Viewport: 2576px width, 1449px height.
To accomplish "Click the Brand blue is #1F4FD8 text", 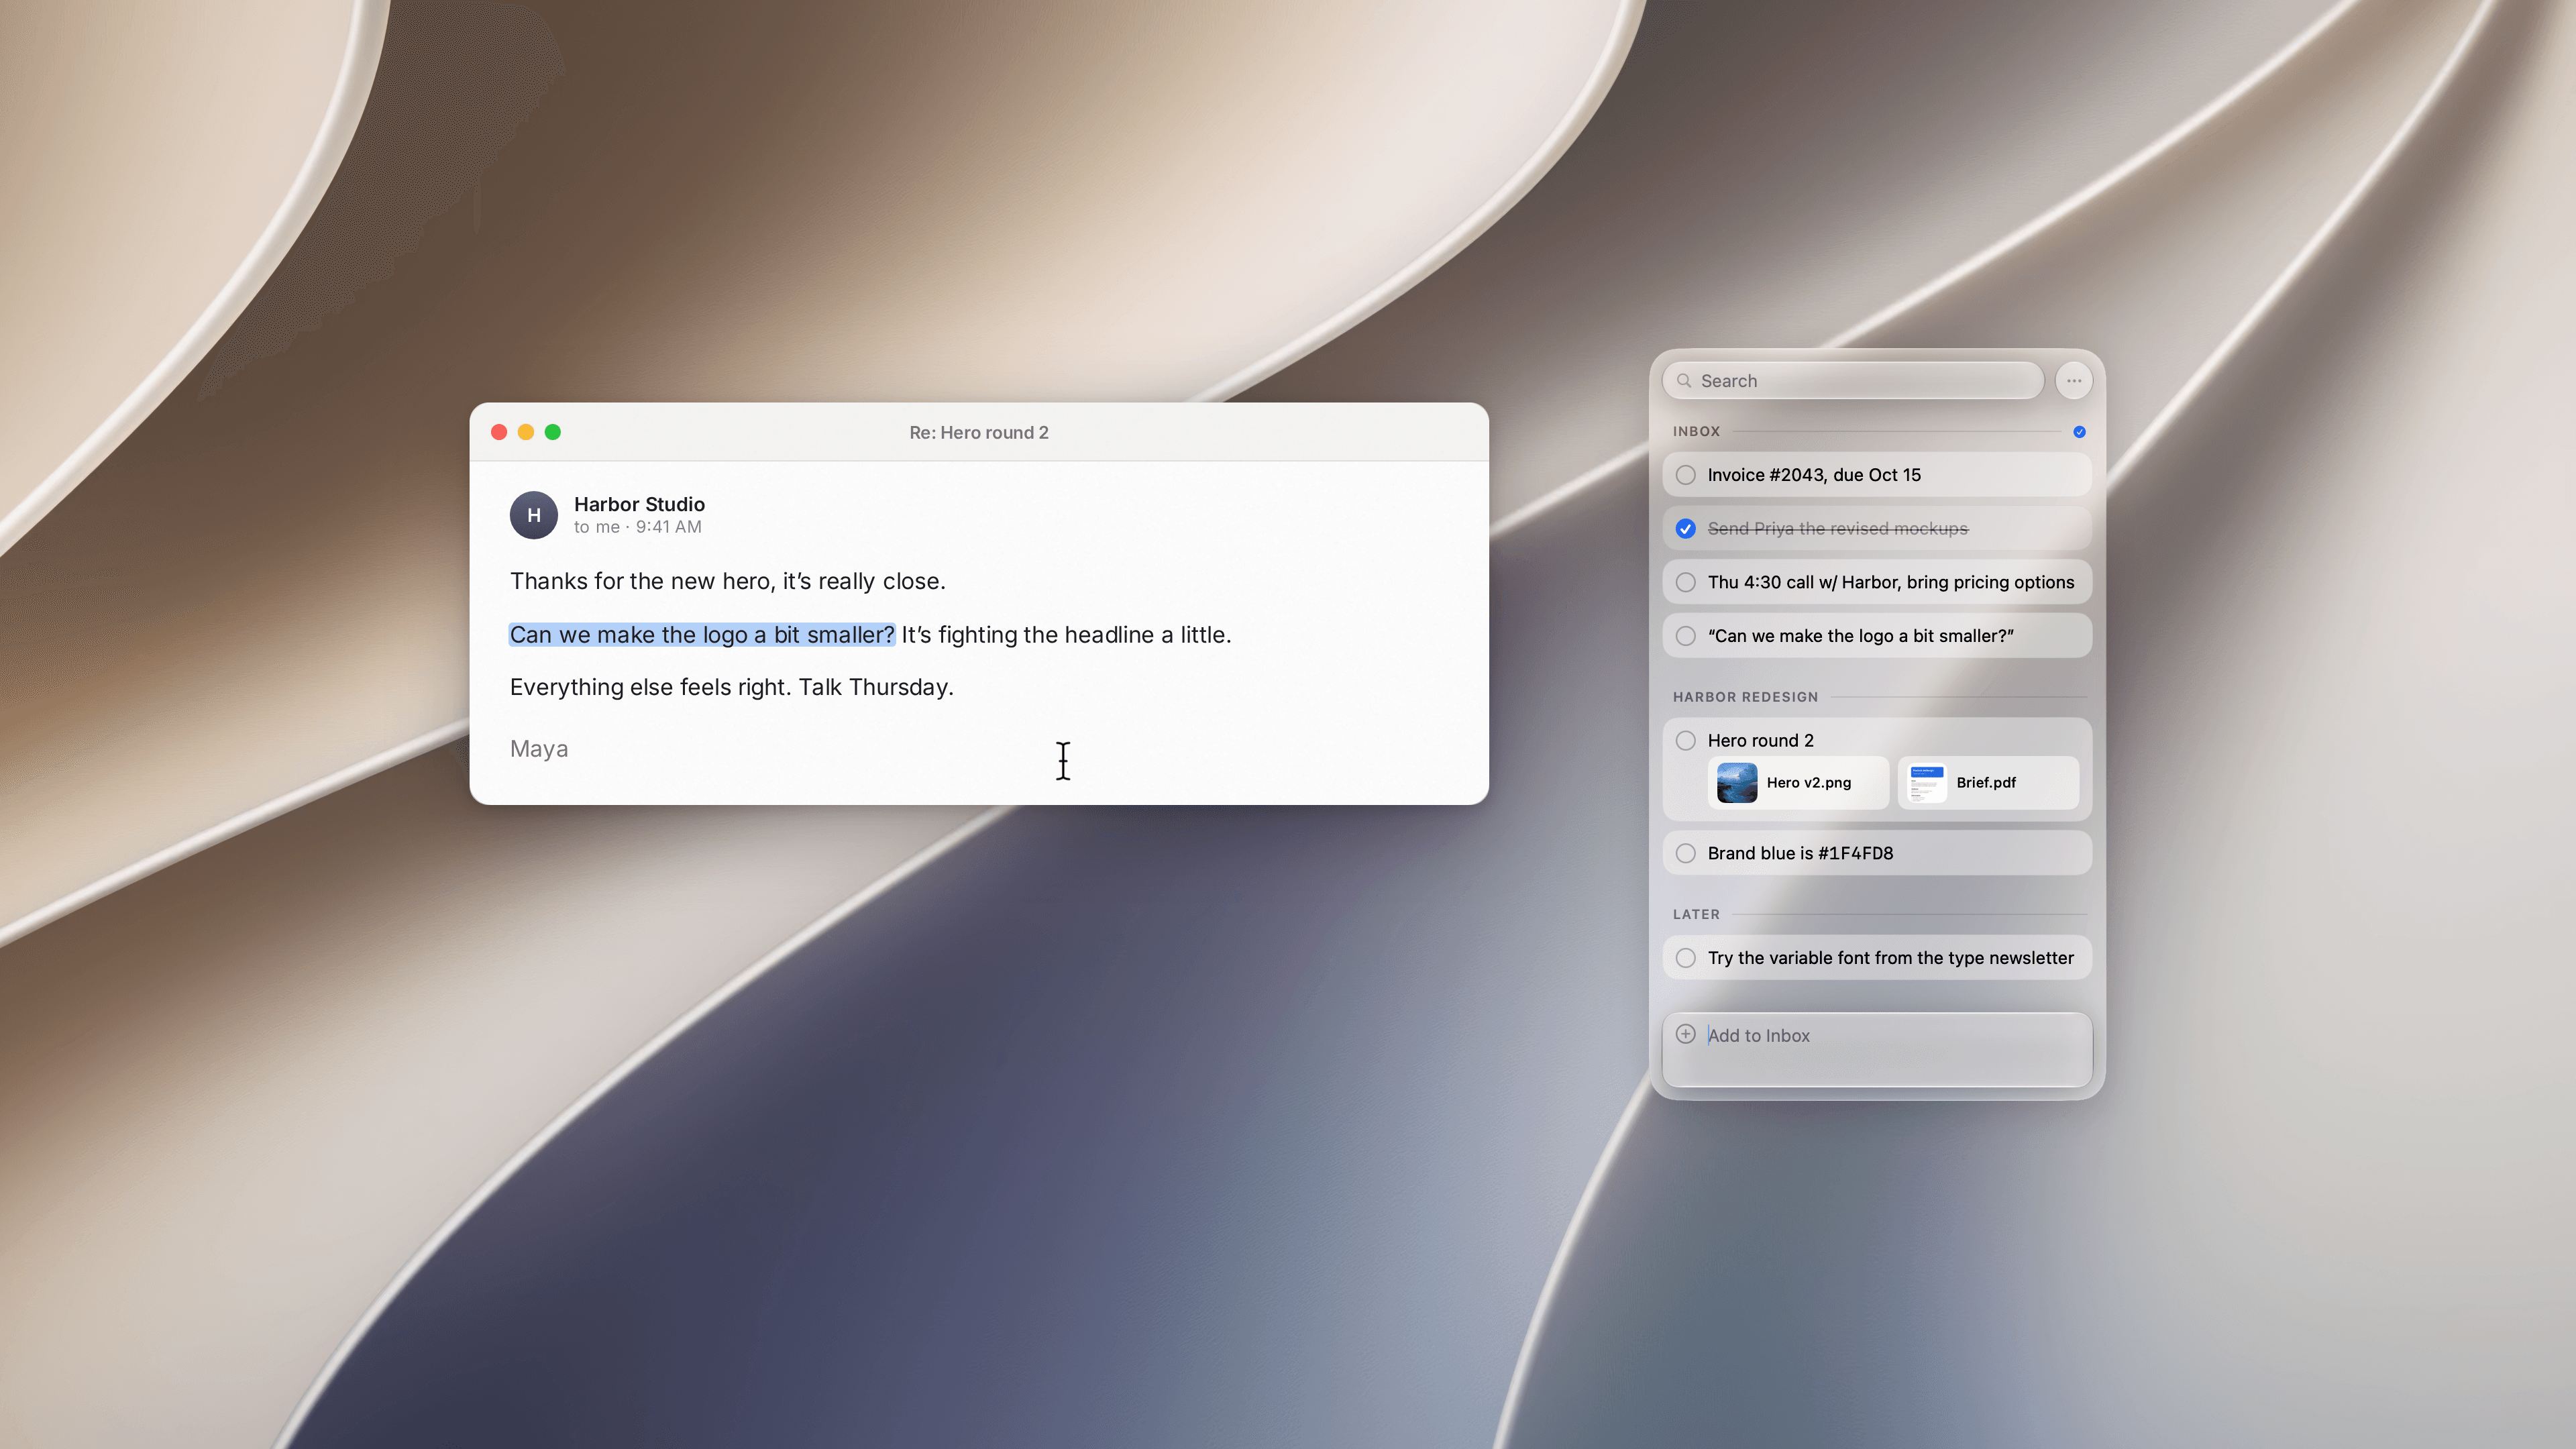I will tap(1800, 853).
